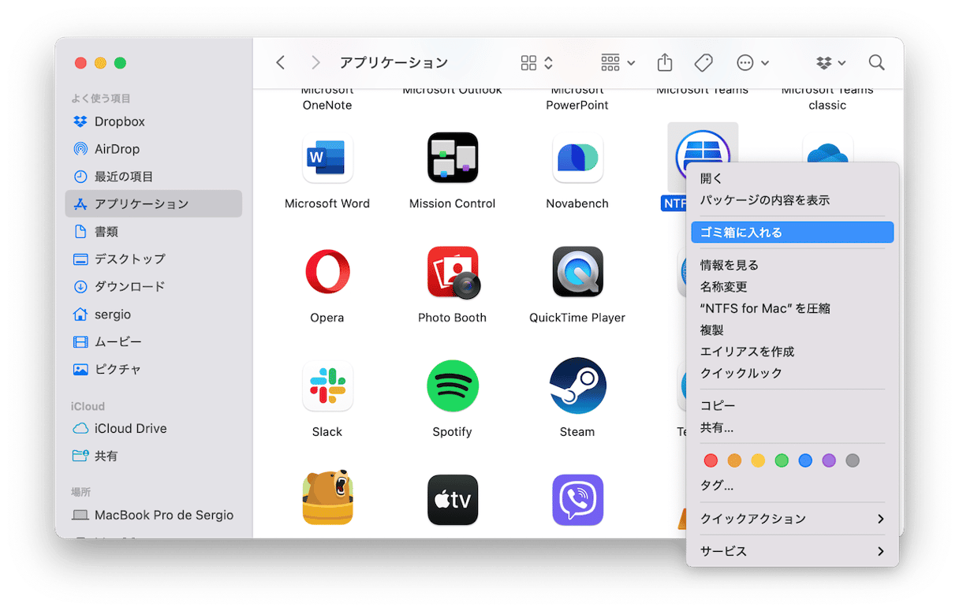The width and height of the screenshot is (959, 611).
Task: Select the Slack app icon
Action: pyautogui.click(x=327, y=386)
